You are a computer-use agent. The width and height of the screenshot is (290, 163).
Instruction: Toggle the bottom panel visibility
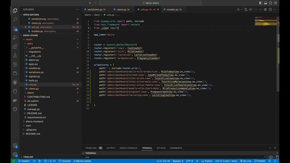(x=266, y=3)
